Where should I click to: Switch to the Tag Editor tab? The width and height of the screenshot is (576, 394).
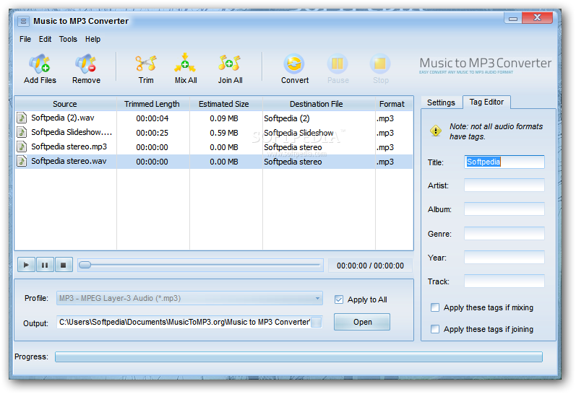486,102
